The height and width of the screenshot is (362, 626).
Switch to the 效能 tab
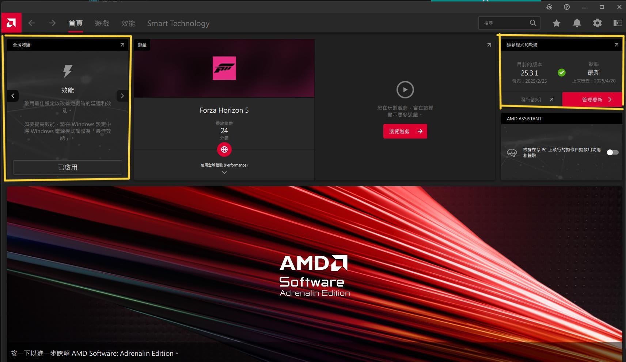128,23
